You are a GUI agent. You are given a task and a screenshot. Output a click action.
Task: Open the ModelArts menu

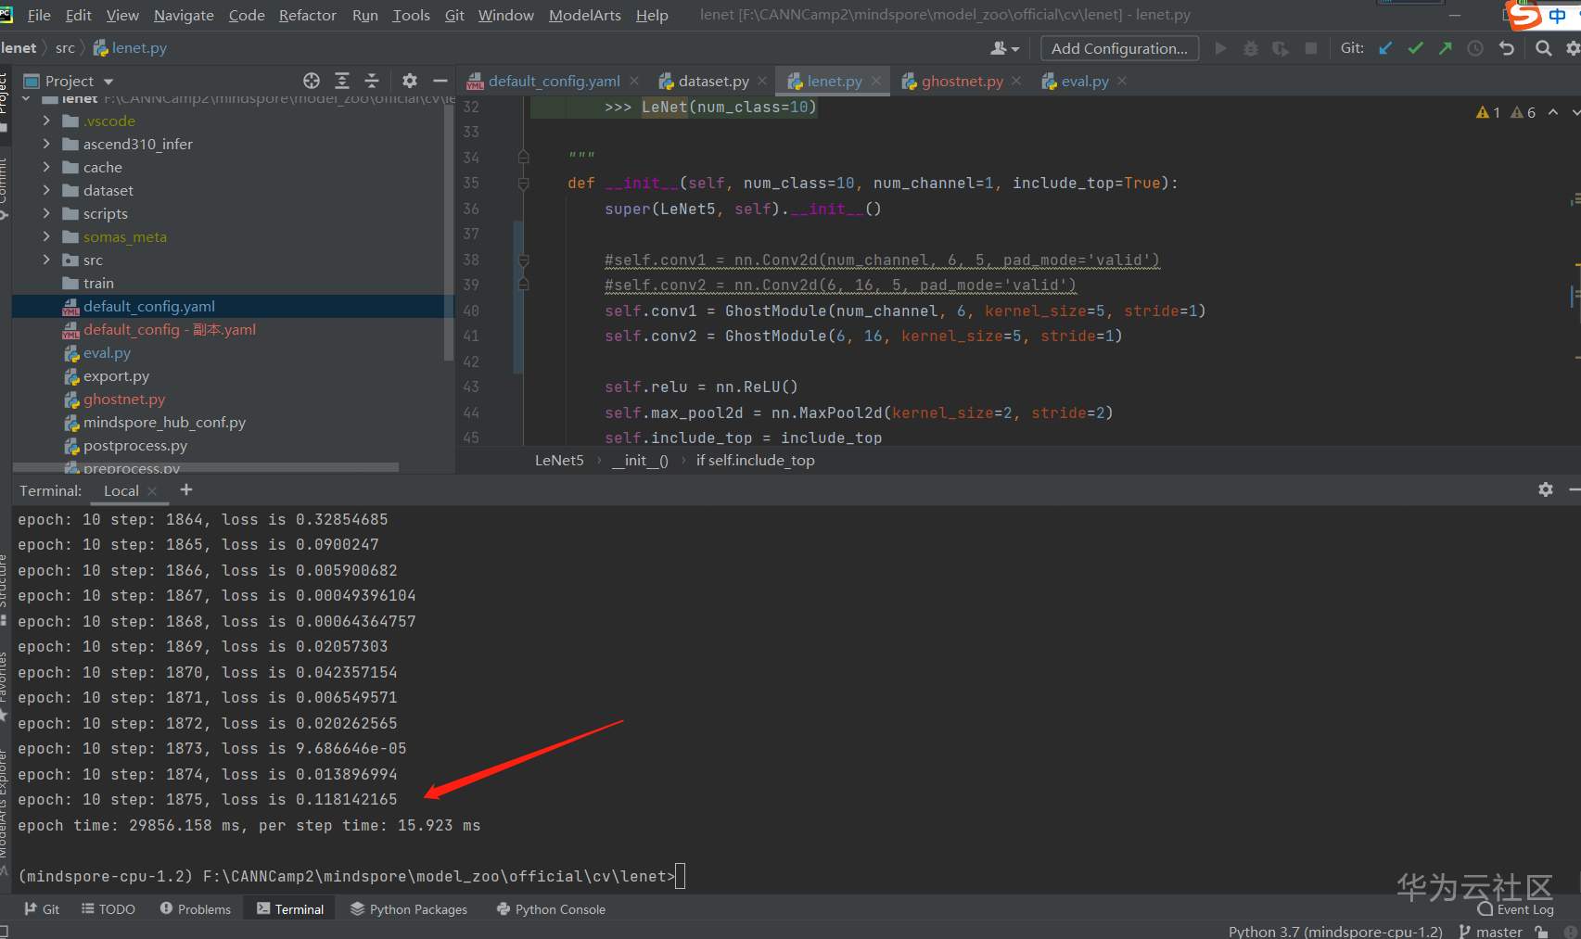[x=584, y=15]
